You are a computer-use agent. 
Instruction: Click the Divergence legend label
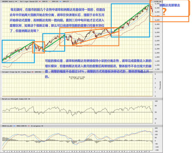point(36,126)
